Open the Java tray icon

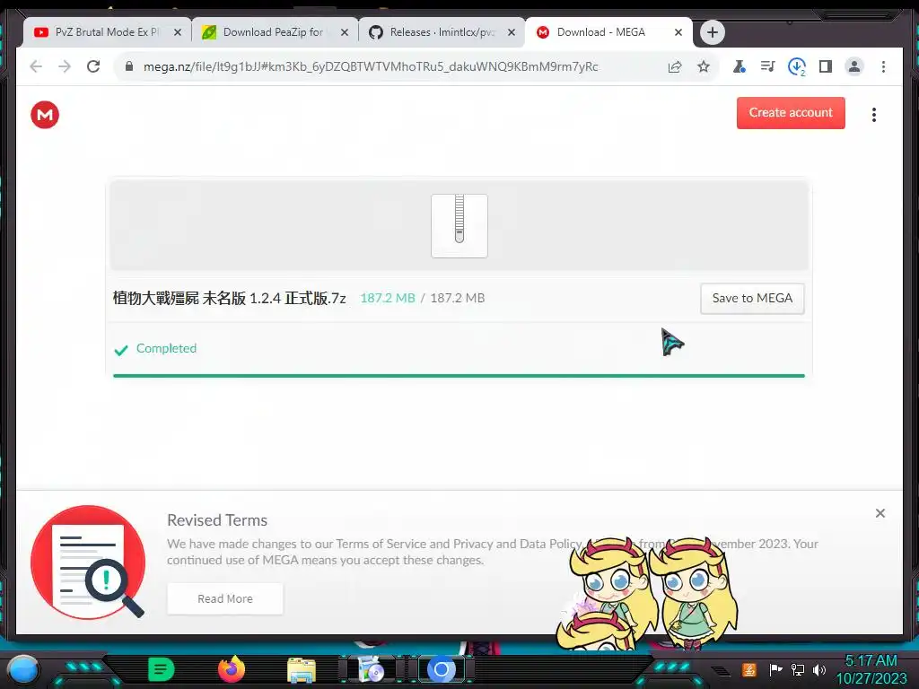point(749,669)
